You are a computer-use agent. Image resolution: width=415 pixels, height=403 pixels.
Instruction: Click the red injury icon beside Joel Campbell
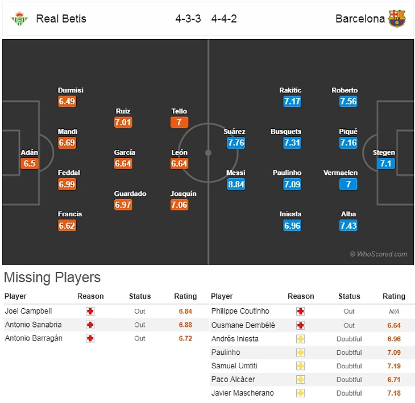[x=90, y=312]
